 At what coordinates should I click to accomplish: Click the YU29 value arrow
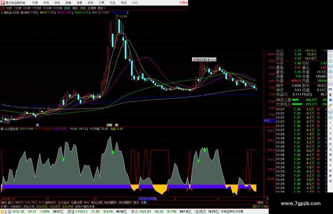(87, 129)
